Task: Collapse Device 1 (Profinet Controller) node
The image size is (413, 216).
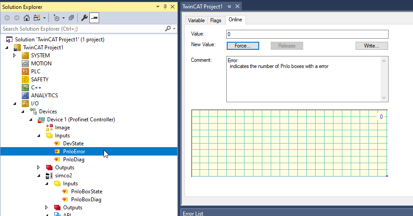Action: pyautogui.click(x=31, y=120)
